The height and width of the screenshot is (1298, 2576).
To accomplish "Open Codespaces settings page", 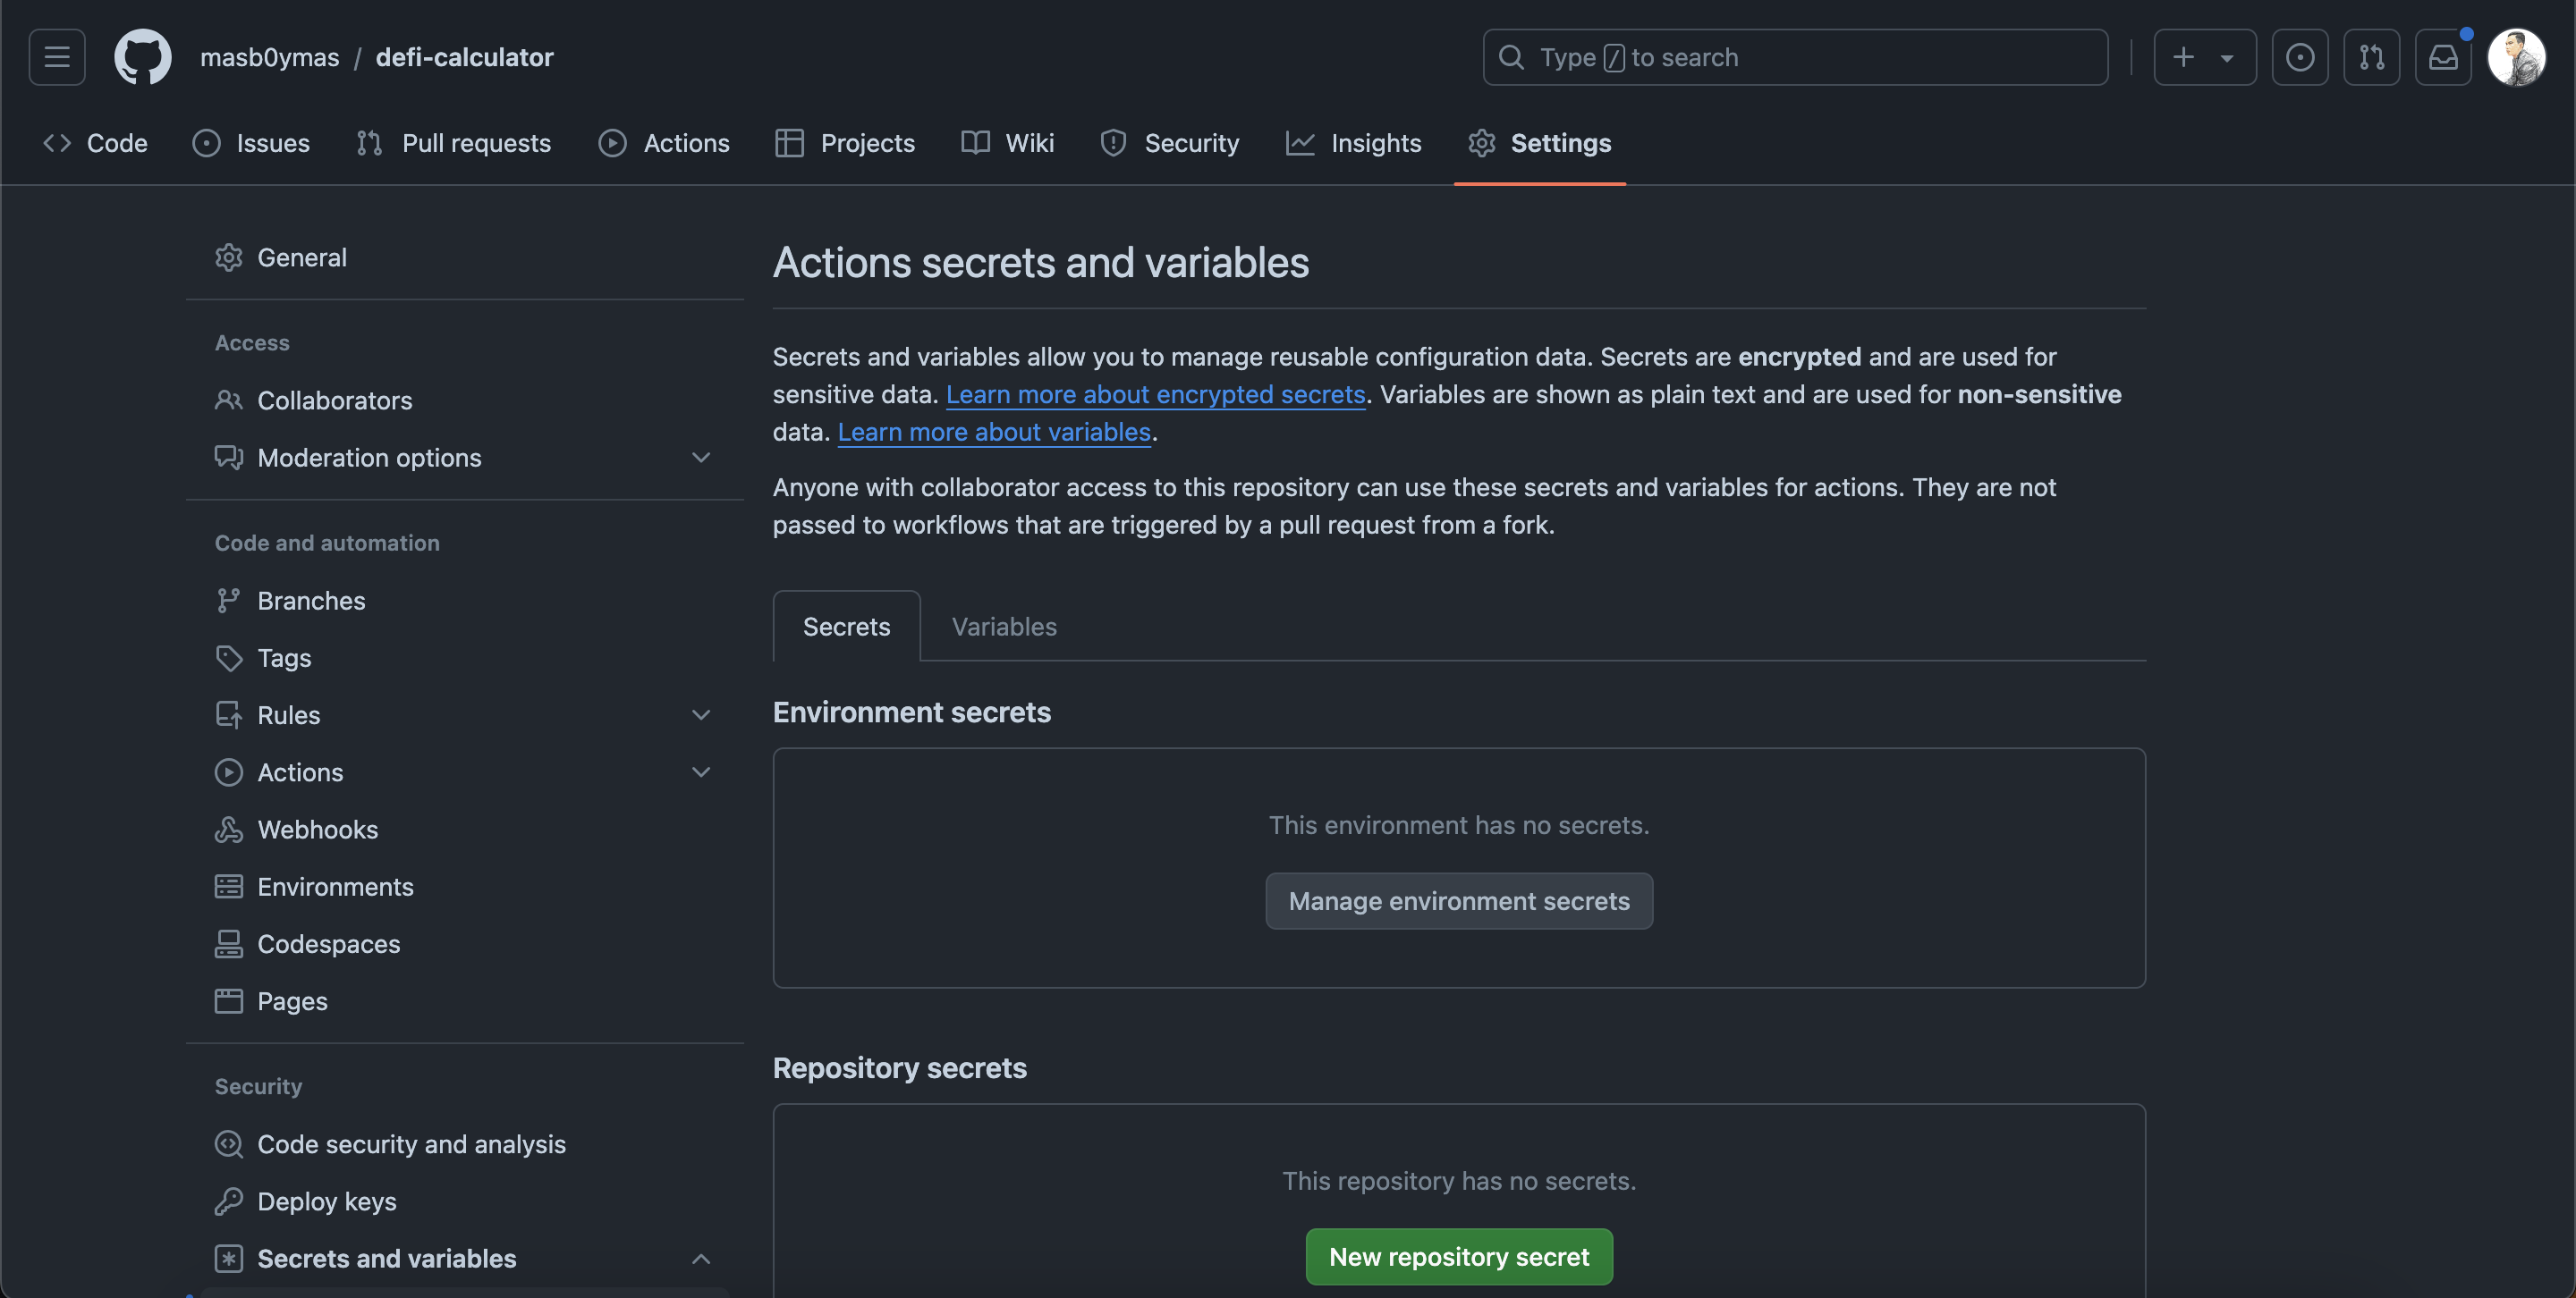I will (x=328, y=943).
